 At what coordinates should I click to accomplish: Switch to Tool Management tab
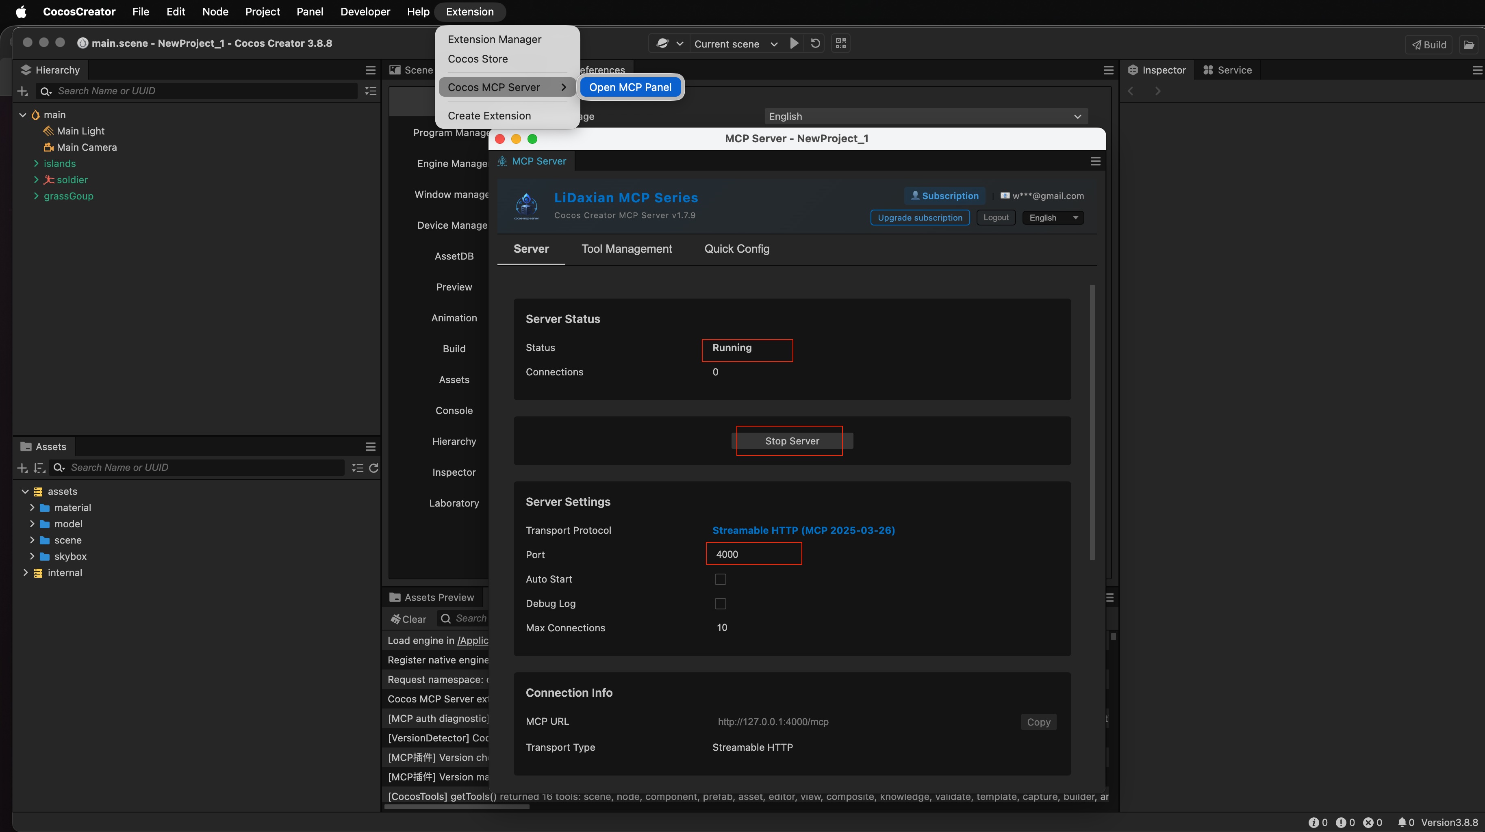point(627,249)
